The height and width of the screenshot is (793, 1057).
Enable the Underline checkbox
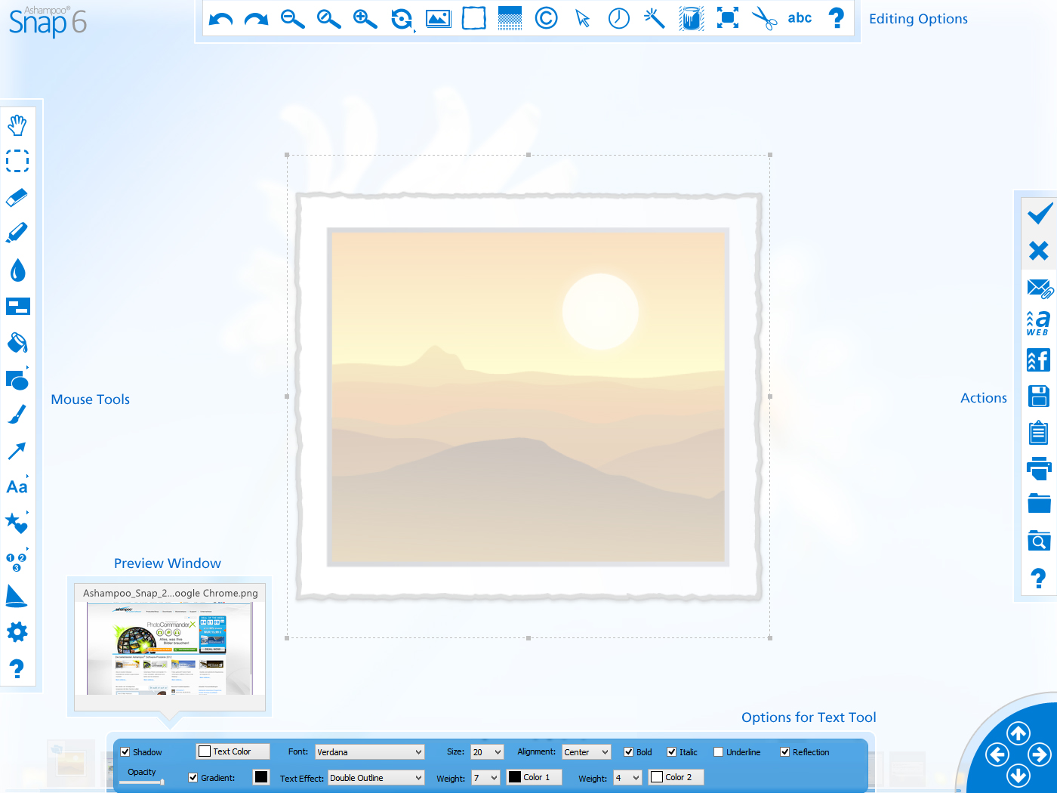(719, 752)
